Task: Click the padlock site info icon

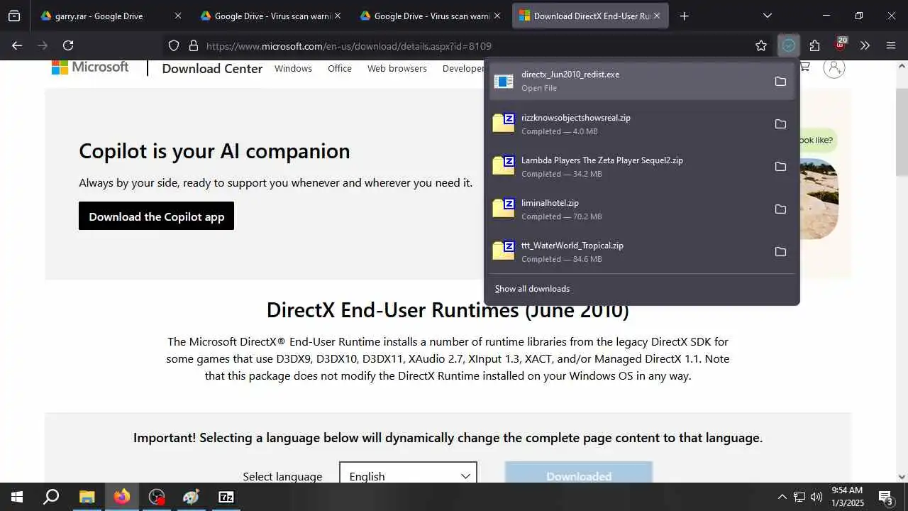Action: [193, 45]
